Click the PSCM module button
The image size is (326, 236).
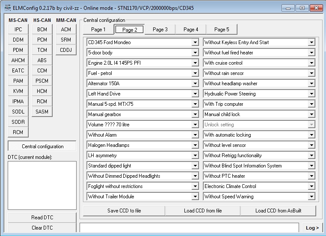[x=42, y=81]
